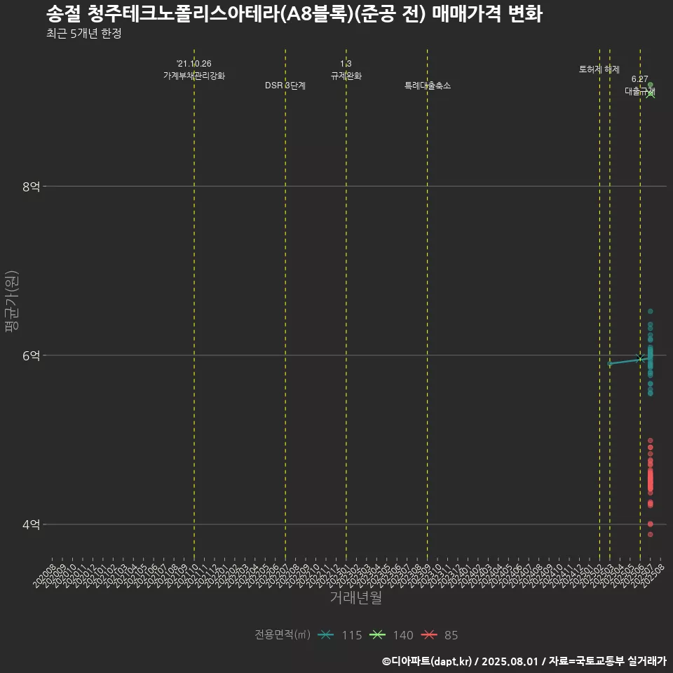This screenshot has width=673, height=673.
Task: Click the '21.10.26 가계부채관리강화 annotation
Action: (x=194, y=69)
